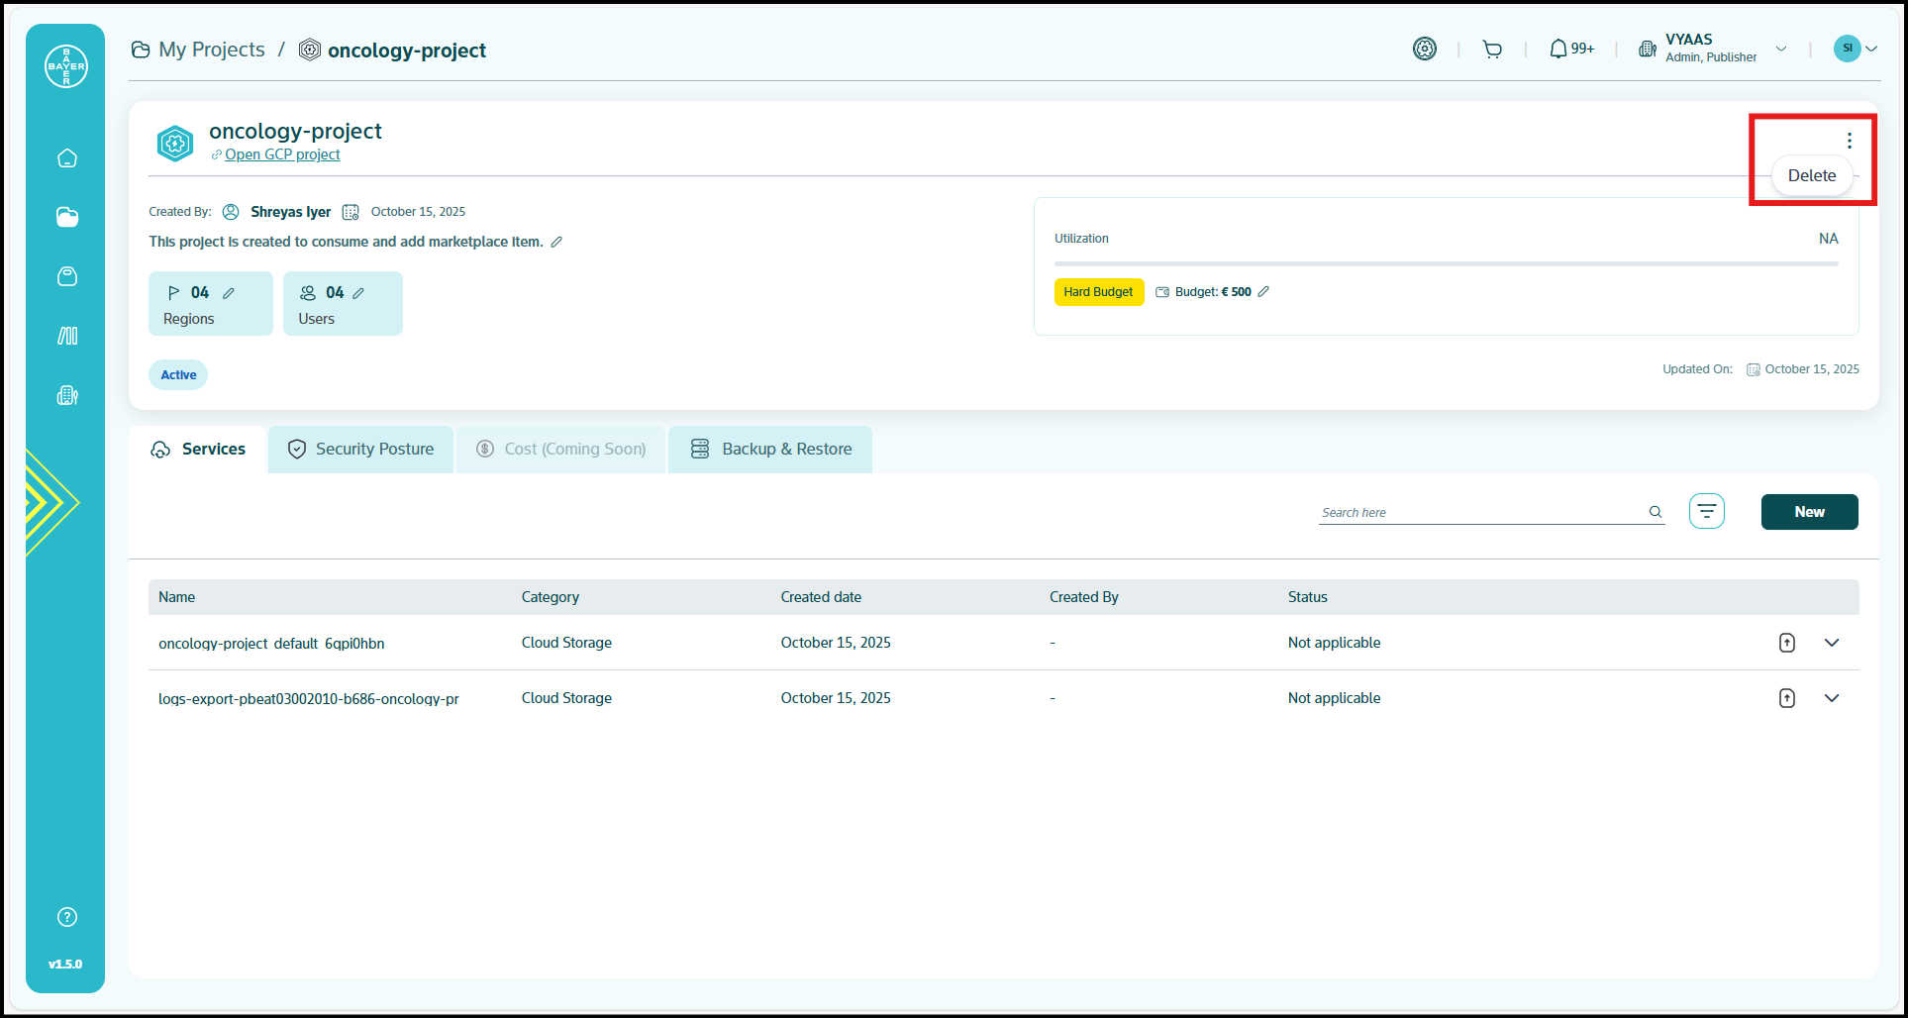Switch to the Backup & Restore tab

click(x=771, y=450)
